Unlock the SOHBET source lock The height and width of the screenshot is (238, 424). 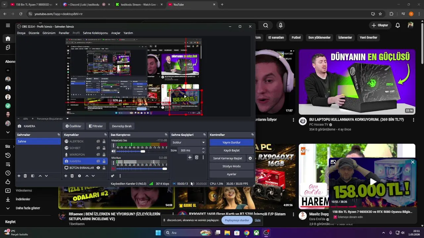[x=104, y=148]
